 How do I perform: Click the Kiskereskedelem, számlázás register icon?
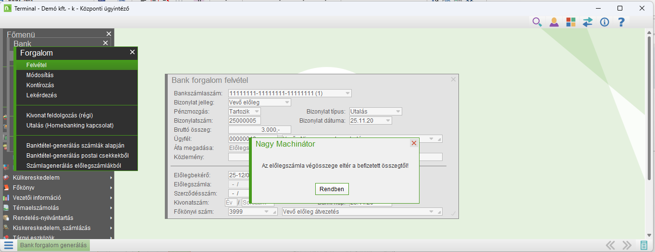click(x=6, y=228)
